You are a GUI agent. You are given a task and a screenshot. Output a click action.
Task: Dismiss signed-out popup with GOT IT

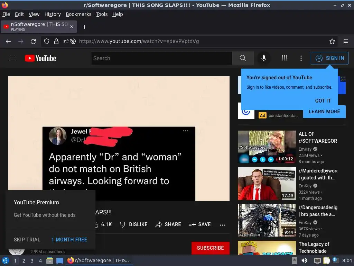[323, 101]
